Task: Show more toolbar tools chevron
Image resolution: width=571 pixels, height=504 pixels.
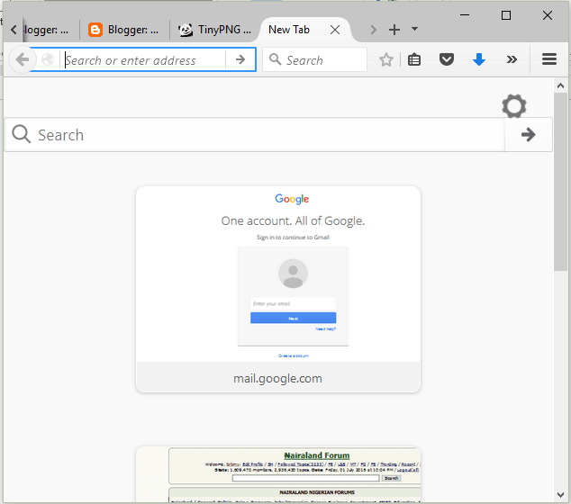Action: click(512, 59)
